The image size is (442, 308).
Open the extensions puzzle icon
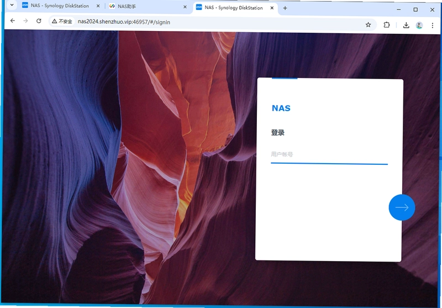coord(386,25)
